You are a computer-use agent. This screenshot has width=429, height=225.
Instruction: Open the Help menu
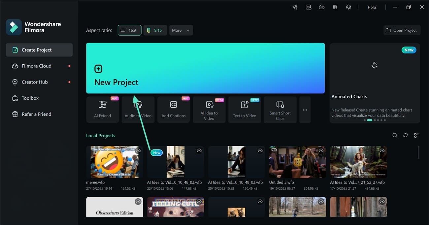(372, 7)
